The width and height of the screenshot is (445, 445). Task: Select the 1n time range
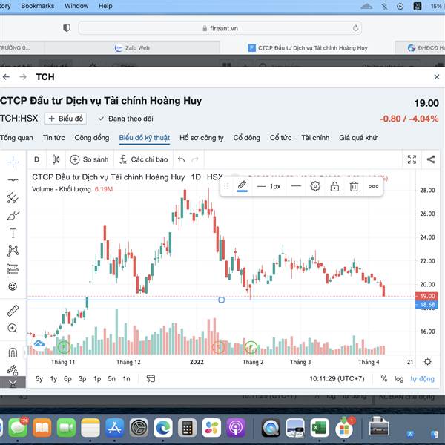(x=126, y=379)
